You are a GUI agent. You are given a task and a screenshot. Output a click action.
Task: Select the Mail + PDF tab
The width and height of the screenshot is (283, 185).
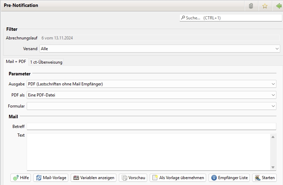click(16, 62)
